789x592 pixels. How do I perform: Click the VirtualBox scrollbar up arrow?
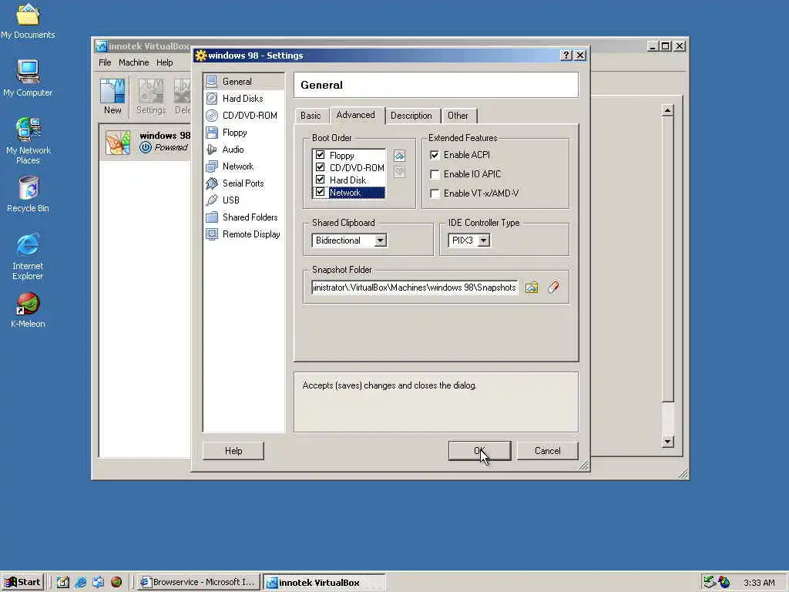(x=668, y=110)
